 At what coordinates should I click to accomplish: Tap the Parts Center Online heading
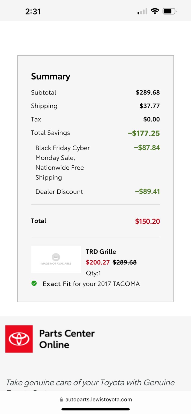(x=67, y=339)
